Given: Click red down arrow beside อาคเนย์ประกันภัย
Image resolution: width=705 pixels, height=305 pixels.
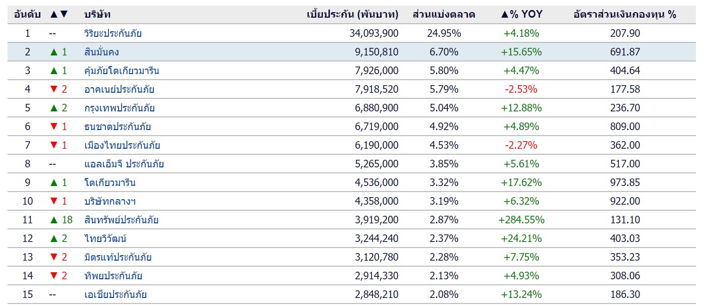Looking at the screenshot, I should [x=54, y=90].
